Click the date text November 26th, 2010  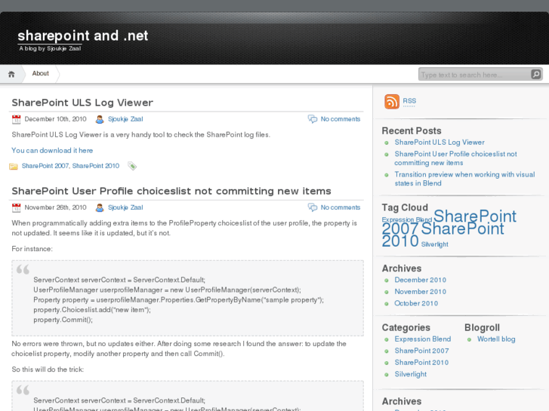[55, 207]
